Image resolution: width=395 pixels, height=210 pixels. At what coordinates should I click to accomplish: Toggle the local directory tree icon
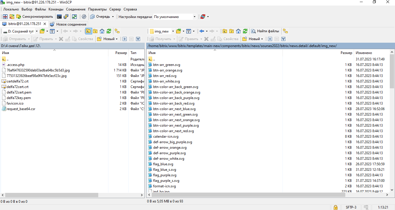pos(117,31)
